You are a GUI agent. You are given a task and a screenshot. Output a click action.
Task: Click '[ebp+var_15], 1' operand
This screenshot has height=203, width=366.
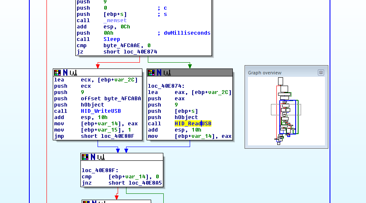(x=106, y=130)
